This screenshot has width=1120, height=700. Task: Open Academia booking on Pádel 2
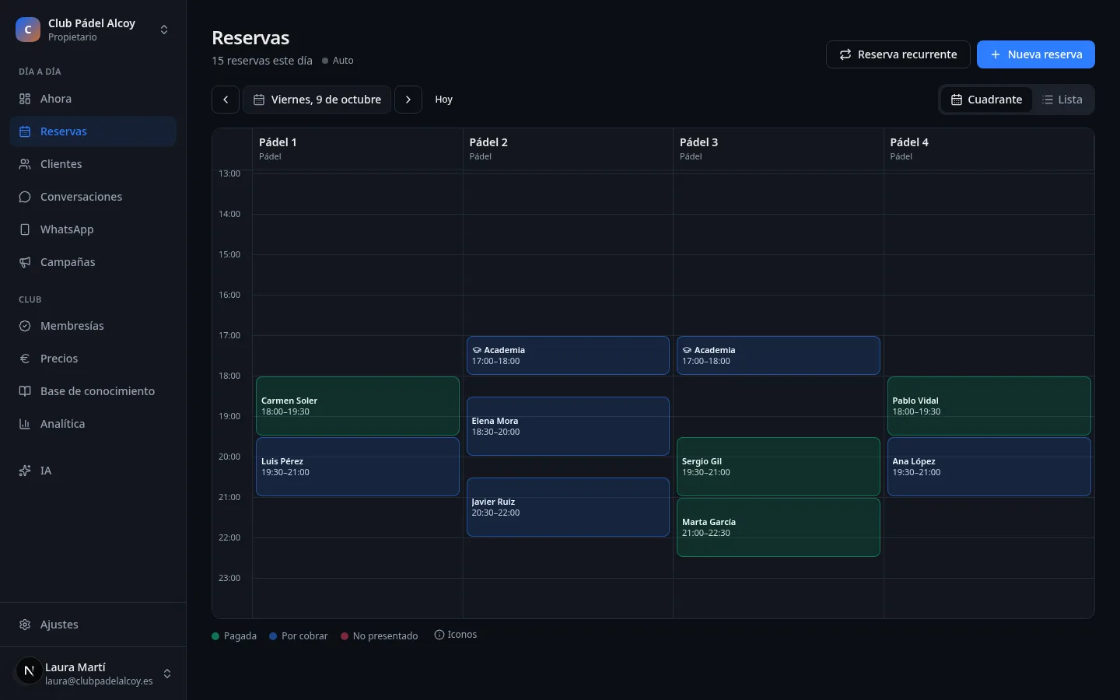(568, 355)
